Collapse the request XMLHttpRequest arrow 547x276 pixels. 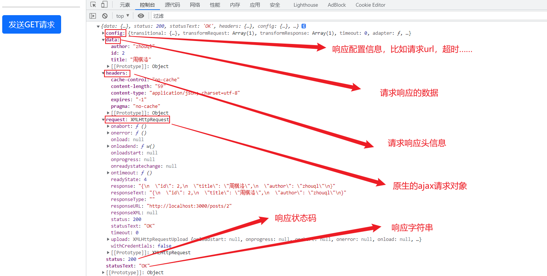pyautogui.click(x=103, y=120)
